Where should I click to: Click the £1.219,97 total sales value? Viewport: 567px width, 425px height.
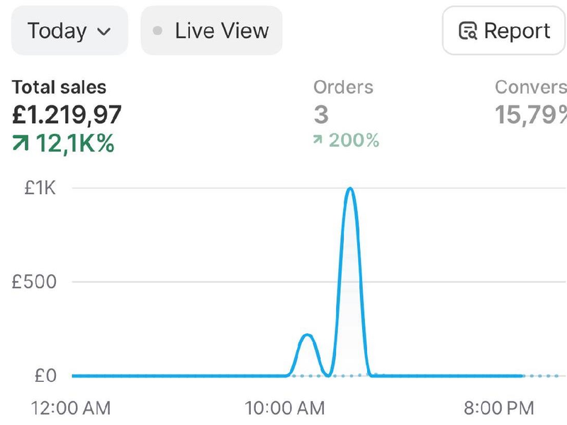tap(67, 115)
